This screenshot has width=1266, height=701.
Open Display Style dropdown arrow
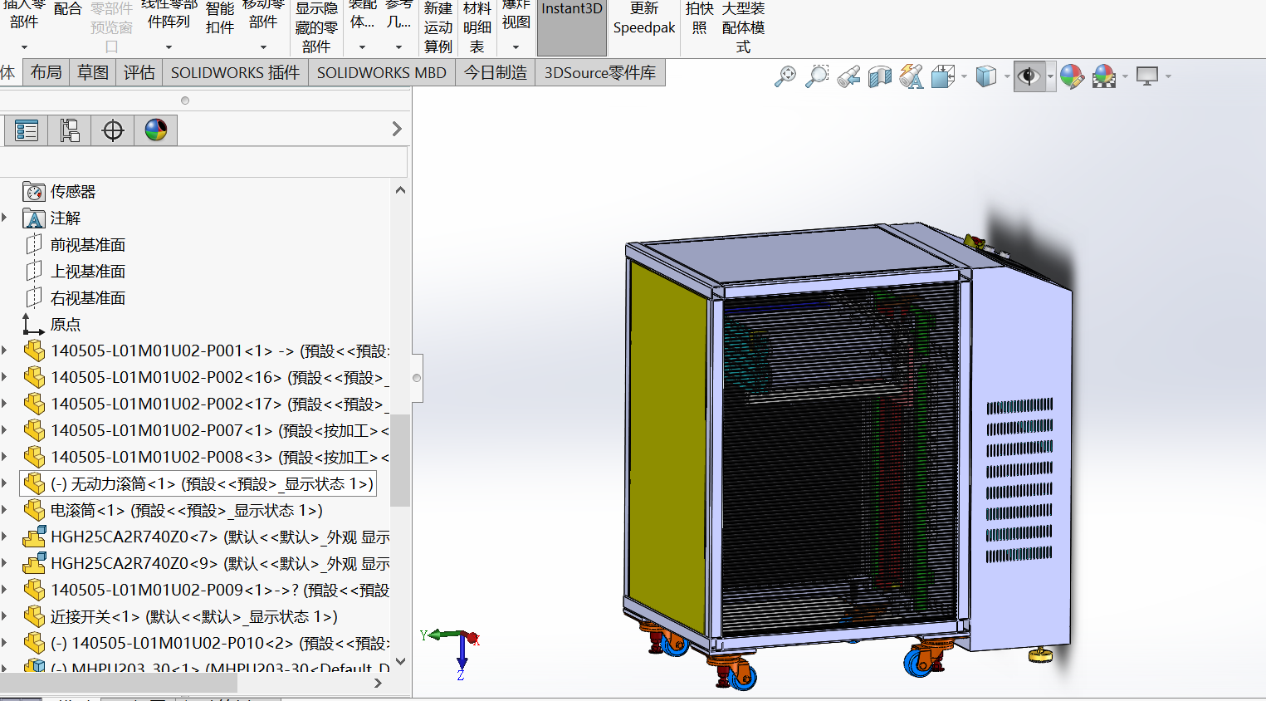pyautogui.click(x=1007, y=76)
